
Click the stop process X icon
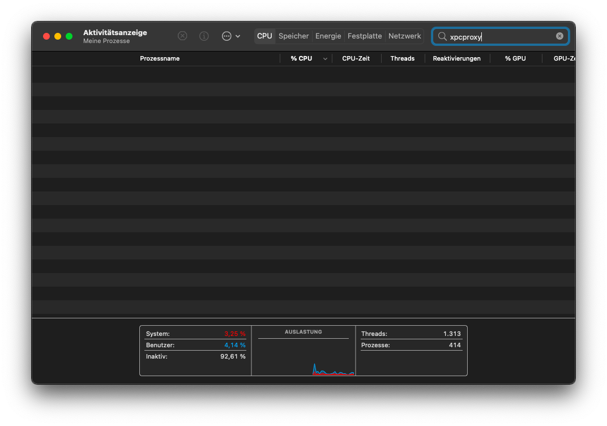pos(182,36)
